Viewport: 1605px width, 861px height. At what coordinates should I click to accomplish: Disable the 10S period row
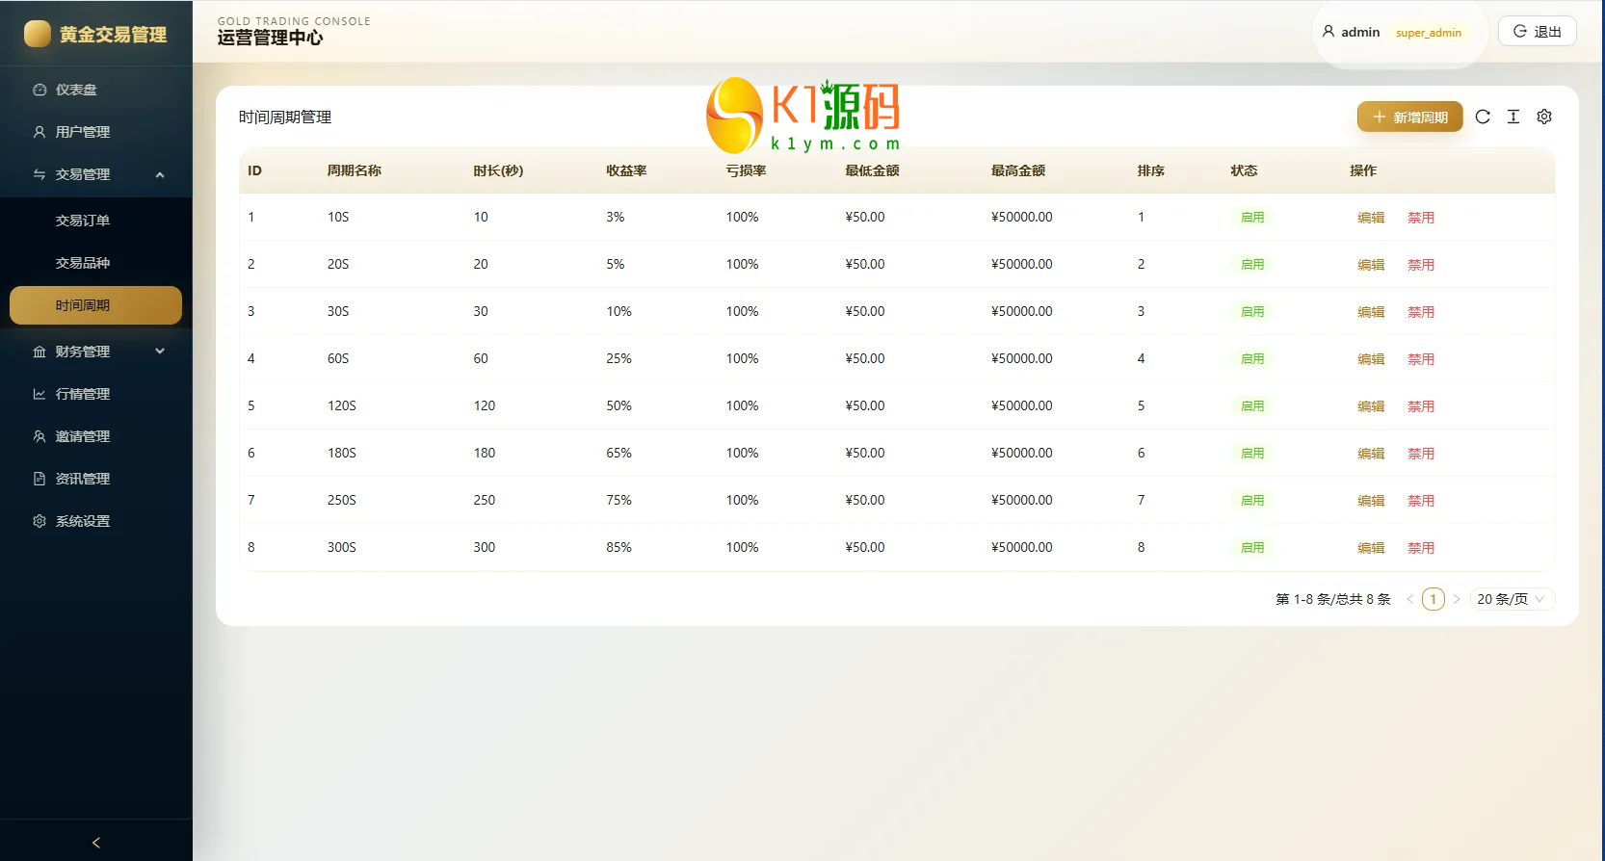[1421, 218]
